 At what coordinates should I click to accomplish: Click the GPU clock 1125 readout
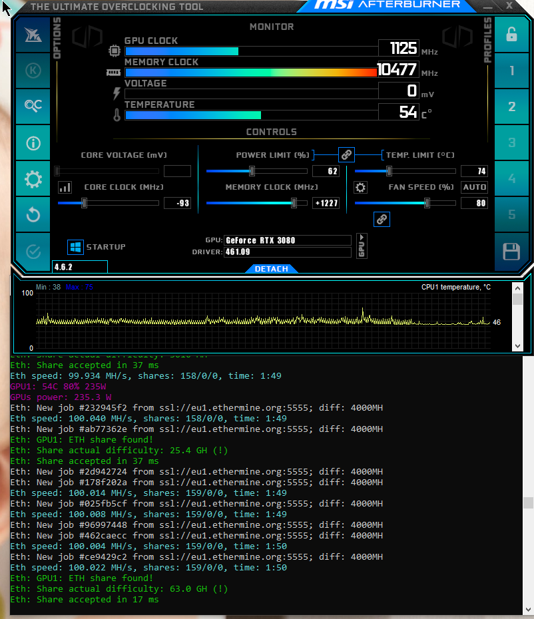pyautogui.click(x=399, y=48)
